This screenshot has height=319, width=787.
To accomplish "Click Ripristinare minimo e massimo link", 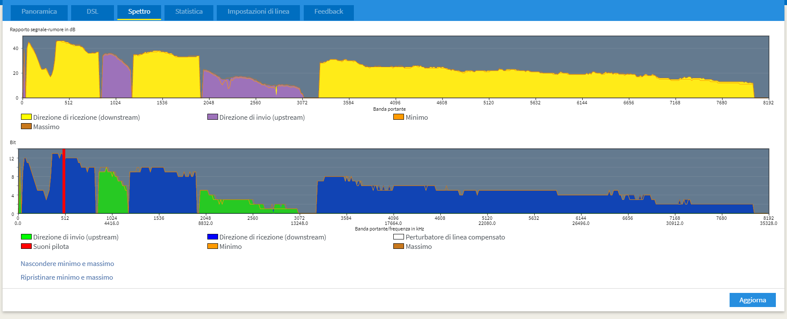I will click(67, 278).
